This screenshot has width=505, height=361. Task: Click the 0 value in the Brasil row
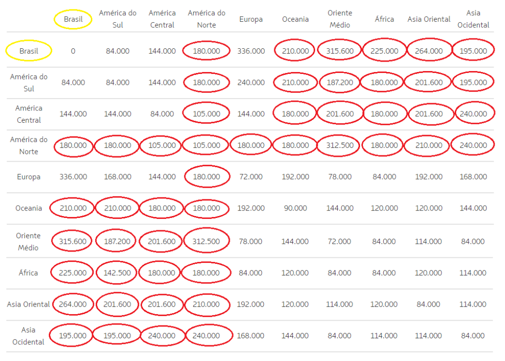click(x=73, y=51)
